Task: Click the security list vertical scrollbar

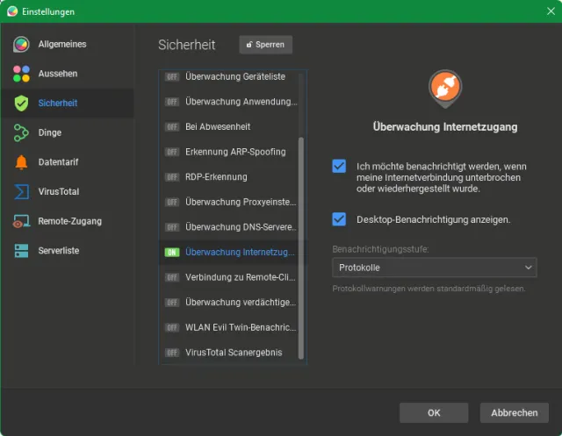Action: click(301, 246)
